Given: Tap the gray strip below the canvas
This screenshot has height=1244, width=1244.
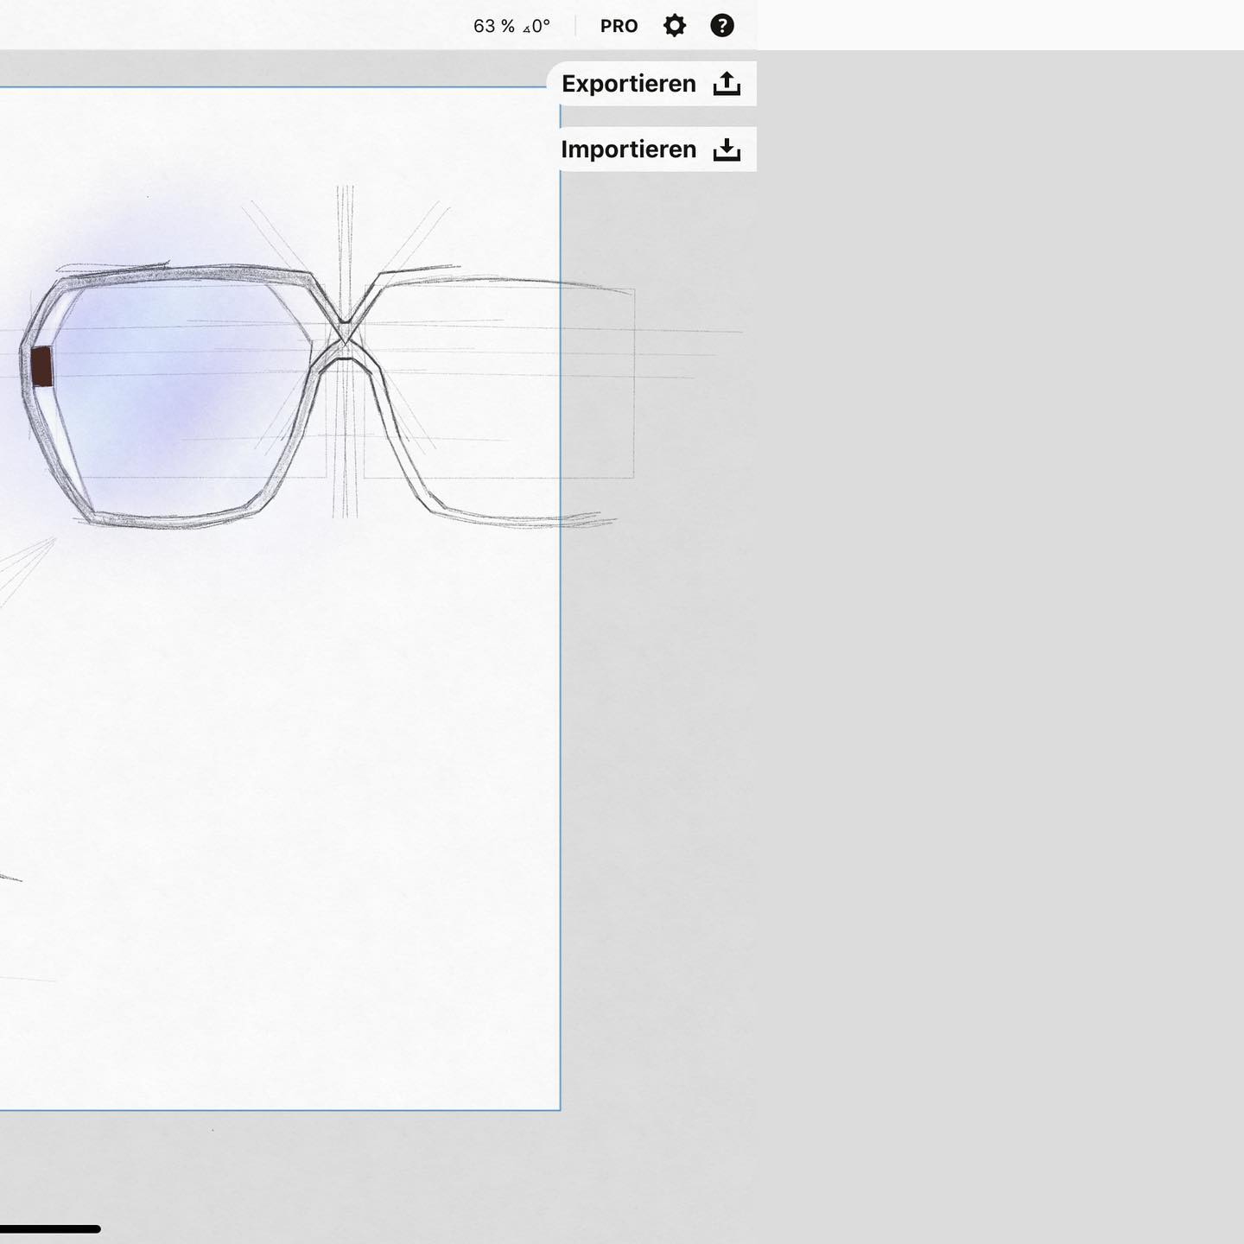Looking at the screenshot, I should (x=346, y=1166).
